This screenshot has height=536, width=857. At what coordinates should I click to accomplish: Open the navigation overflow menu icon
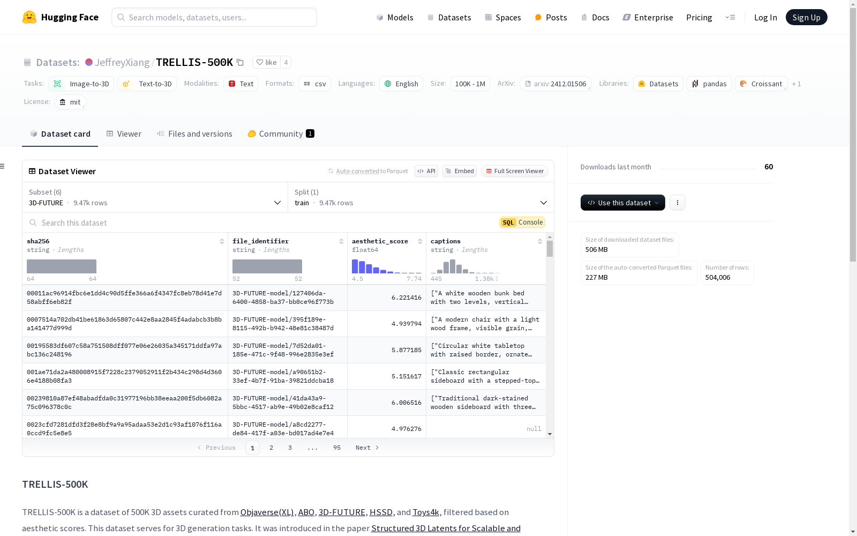[730, 17]
